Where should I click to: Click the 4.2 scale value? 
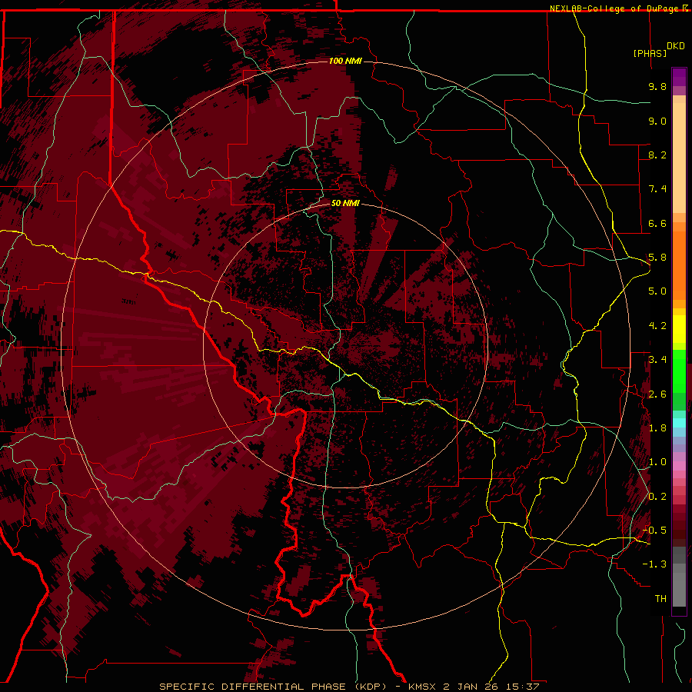(x=657, y=326)
